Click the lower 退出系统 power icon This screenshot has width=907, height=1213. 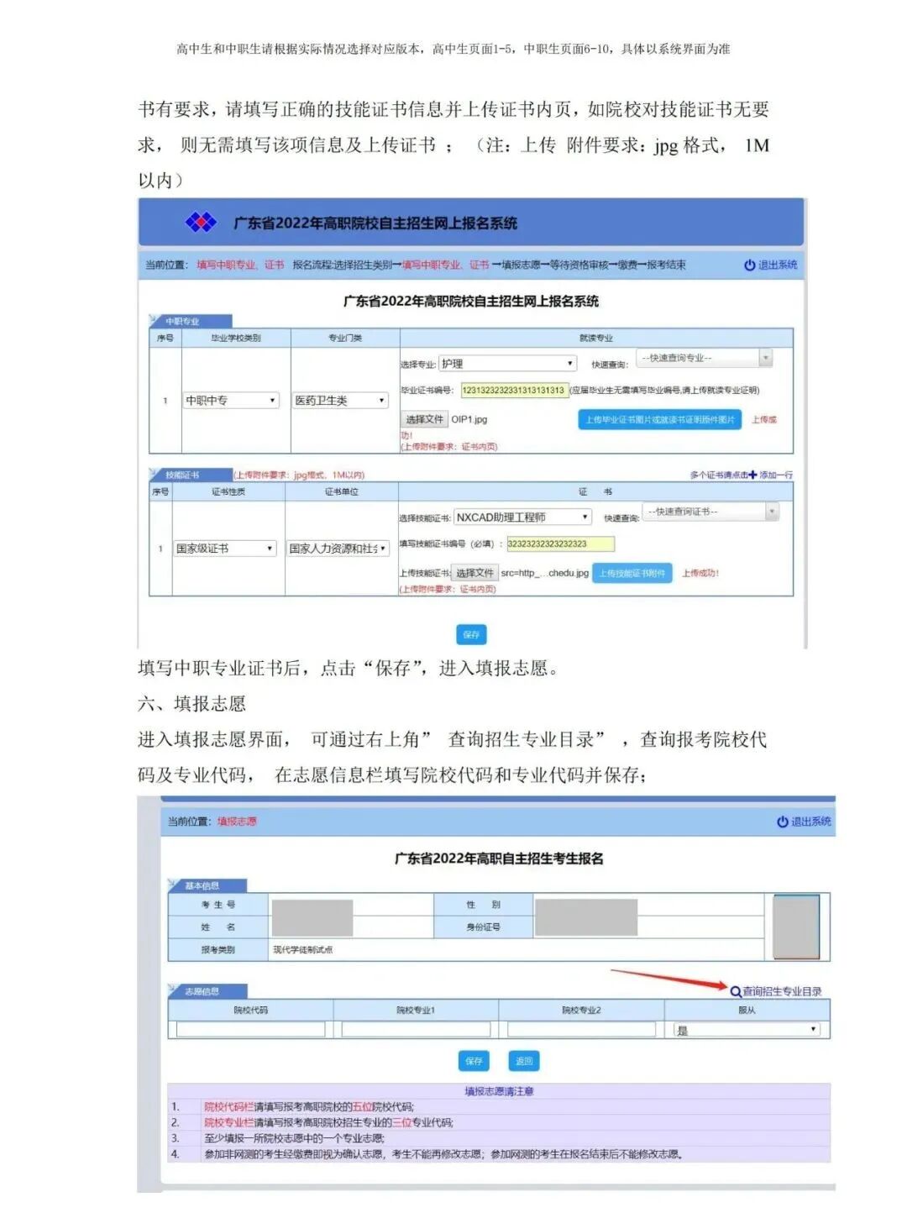(782, 822)
